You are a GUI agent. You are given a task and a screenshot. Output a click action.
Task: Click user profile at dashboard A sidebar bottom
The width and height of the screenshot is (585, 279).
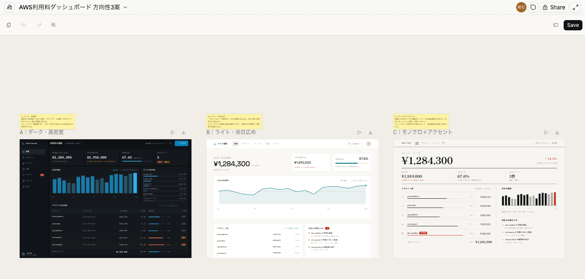pos(33,254)
